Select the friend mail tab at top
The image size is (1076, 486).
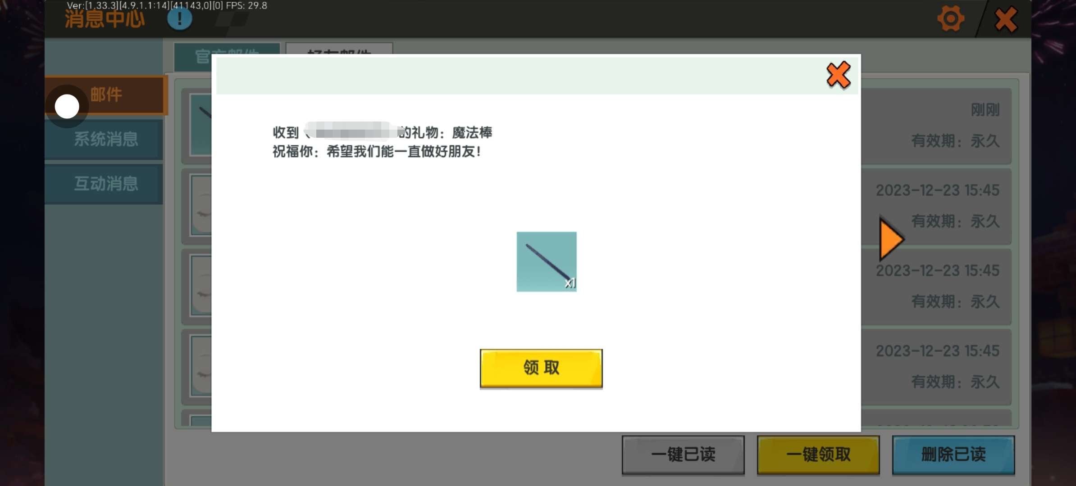tap(339, 49)
